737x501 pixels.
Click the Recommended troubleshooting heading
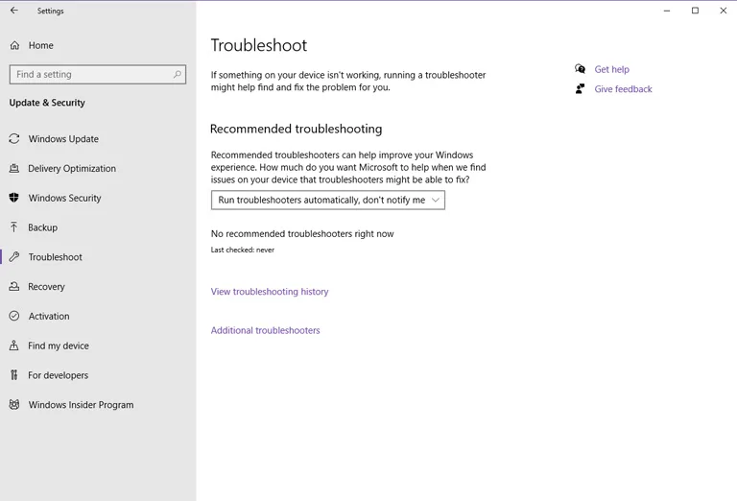coord(297,129)
